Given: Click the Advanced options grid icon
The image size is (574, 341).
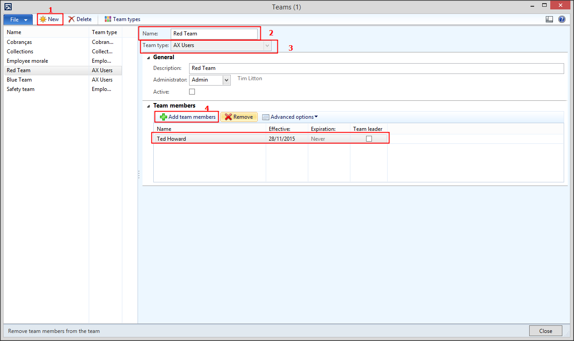Looking at the screenshot, I should [266, 117].
